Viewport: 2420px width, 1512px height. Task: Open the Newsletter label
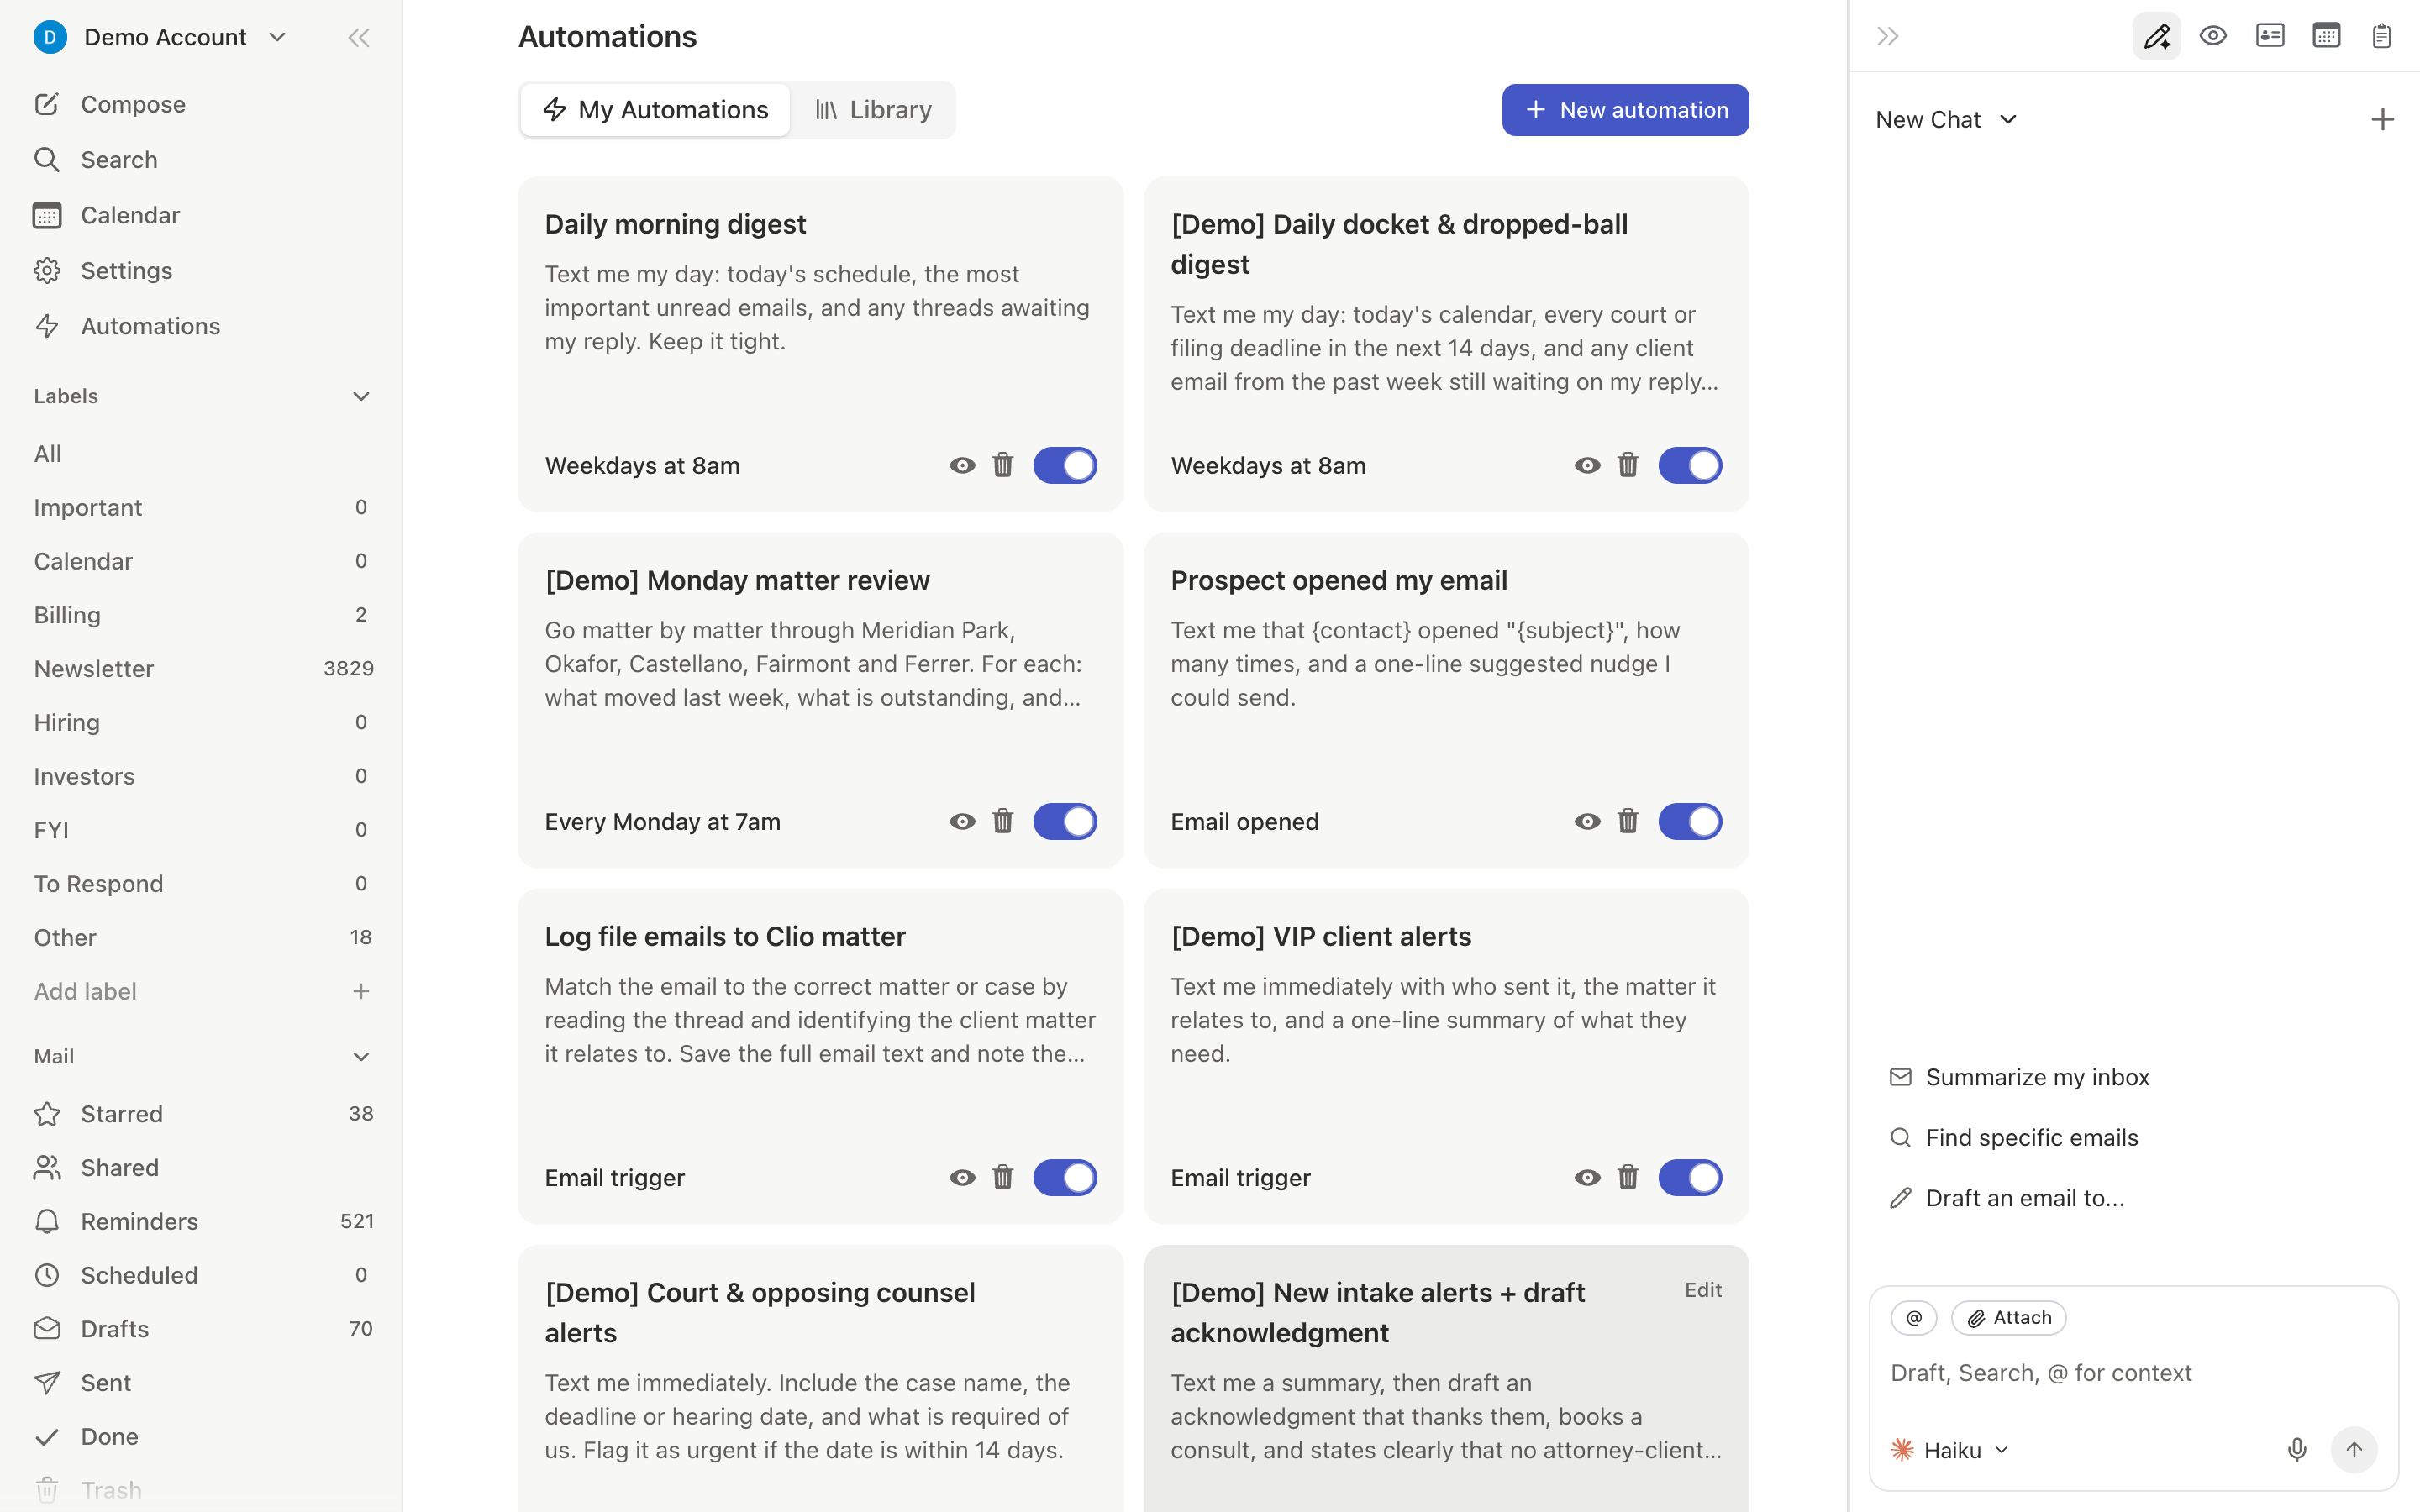pos(203,668)
